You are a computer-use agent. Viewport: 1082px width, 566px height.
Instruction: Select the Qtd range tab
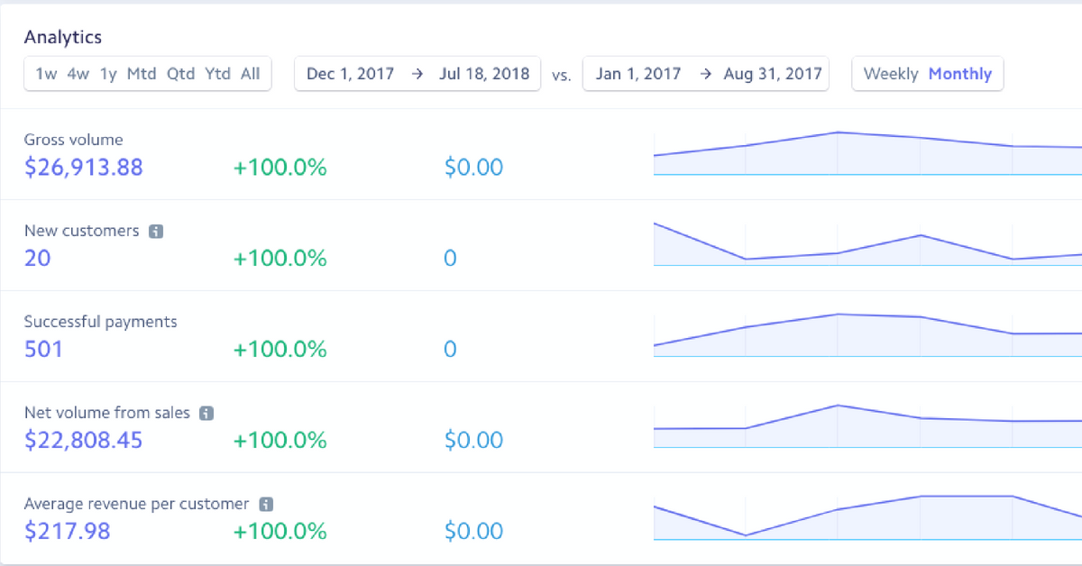(180, 74)
